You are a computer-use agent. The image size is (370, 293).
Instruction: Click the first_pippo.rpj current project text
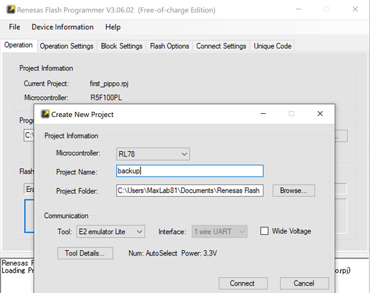click(x=109, y=84)
